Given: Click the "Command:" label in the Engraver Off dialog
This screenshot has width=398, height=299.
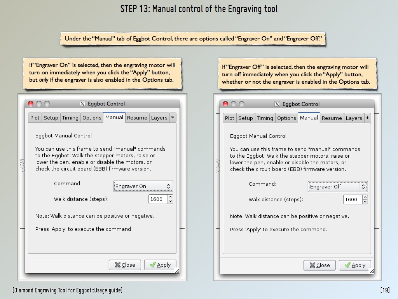Looking at the screenshot, I should point(262,184).
